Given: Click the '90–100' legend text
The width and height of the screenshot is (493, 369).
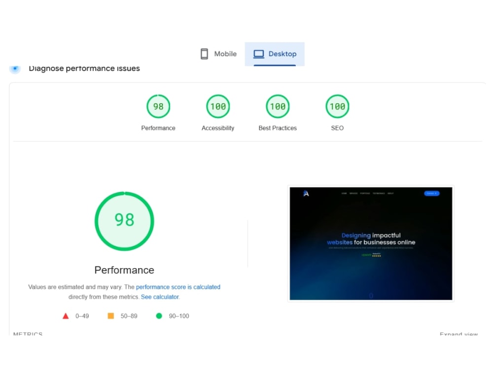Looking at the screenshot, I should tap(179, 316).
